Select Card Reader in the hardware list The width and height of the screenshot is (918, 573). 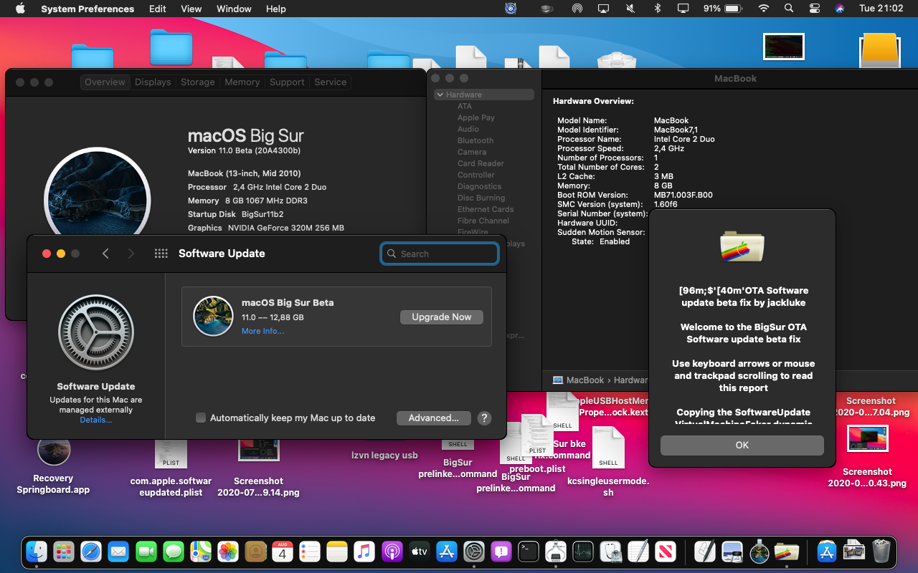pos(481,163)
